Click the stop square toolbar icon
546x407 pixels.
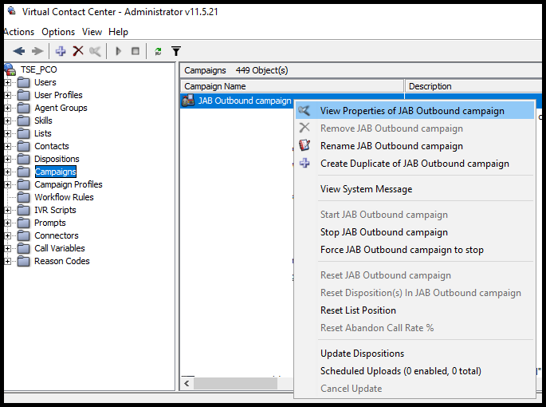click(x=136, y=51)
